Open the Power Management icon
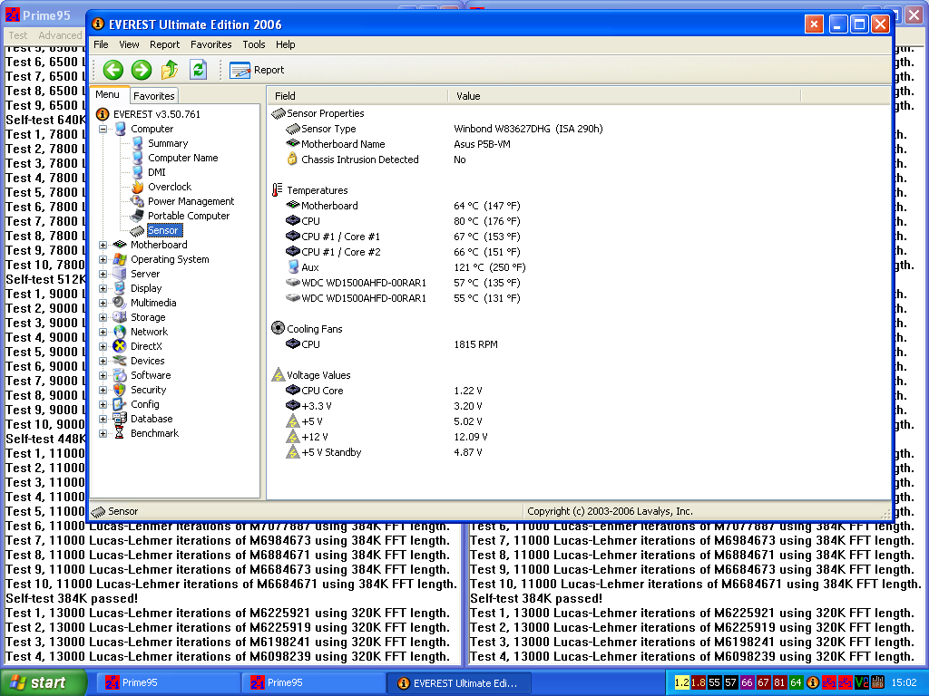929x696 pixels. click(138, 201)
